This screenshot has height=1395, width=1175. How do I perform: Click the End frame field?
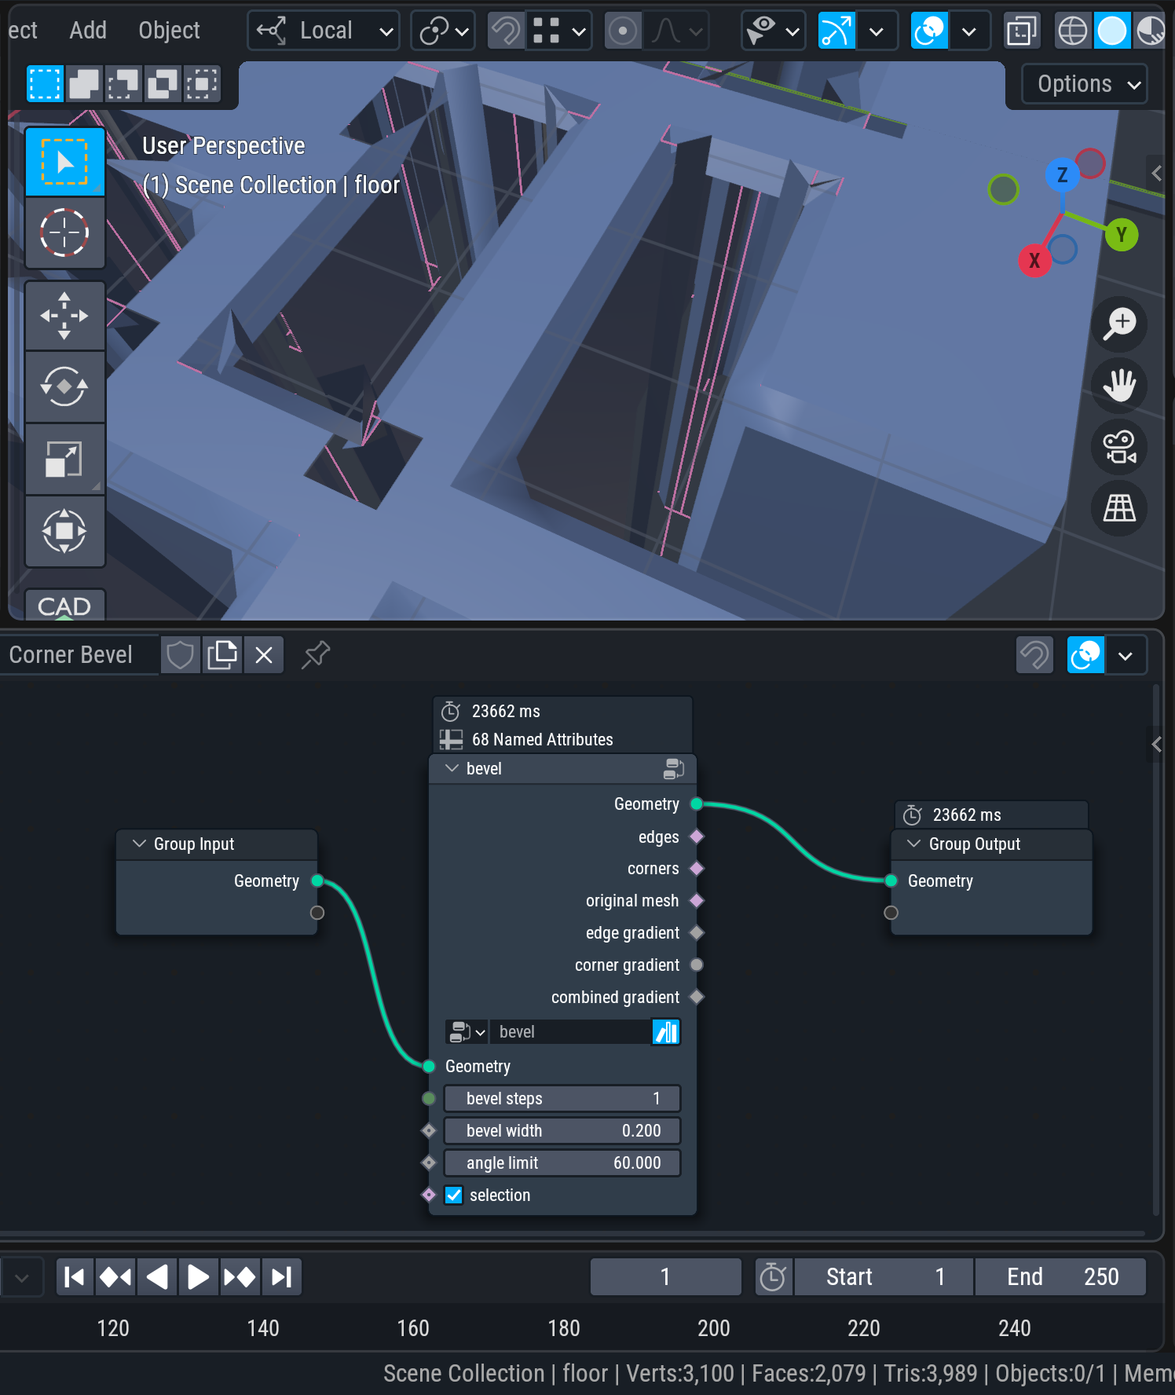pos(1060,1276)
